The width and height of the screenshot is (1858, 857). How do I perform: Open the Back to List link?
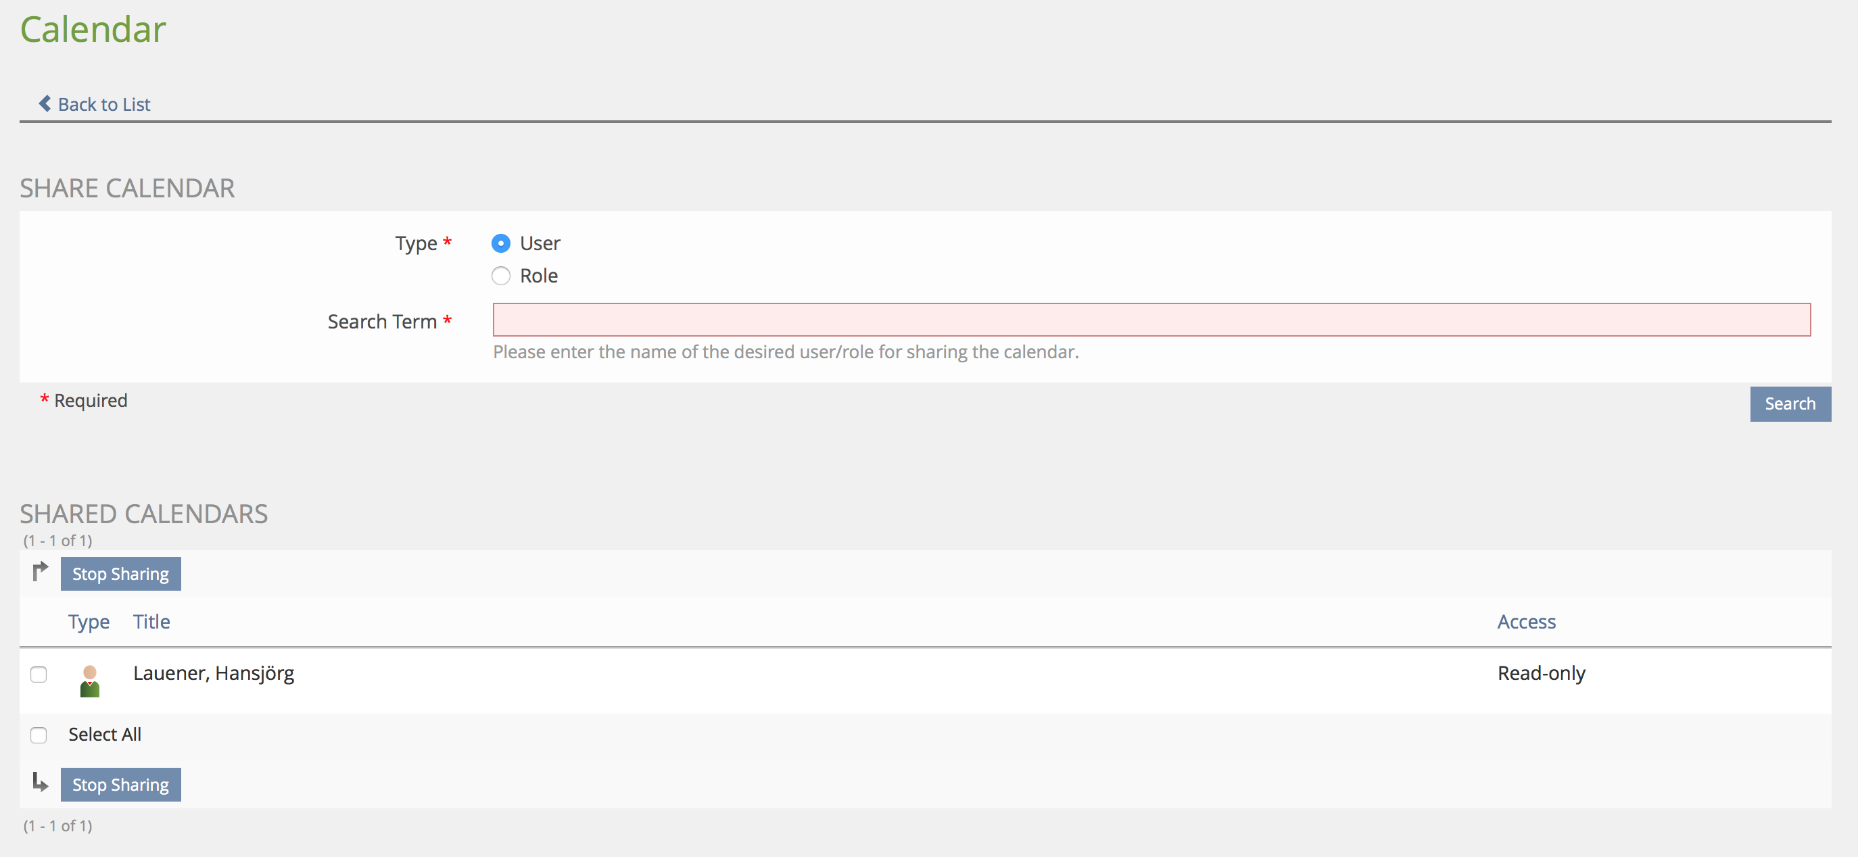[104, 105]
